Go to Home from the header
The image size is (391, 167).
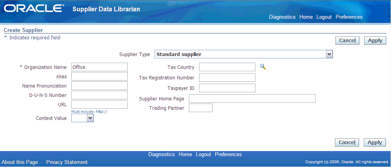coord(306,17)
